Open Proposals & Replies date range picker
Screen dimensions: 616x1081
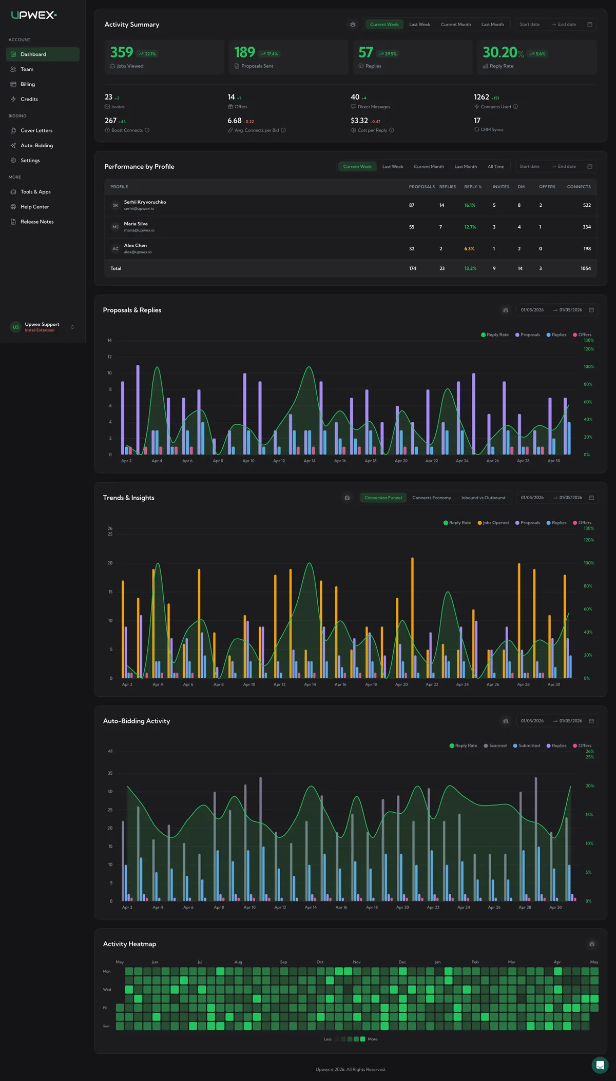click(556, 310)
